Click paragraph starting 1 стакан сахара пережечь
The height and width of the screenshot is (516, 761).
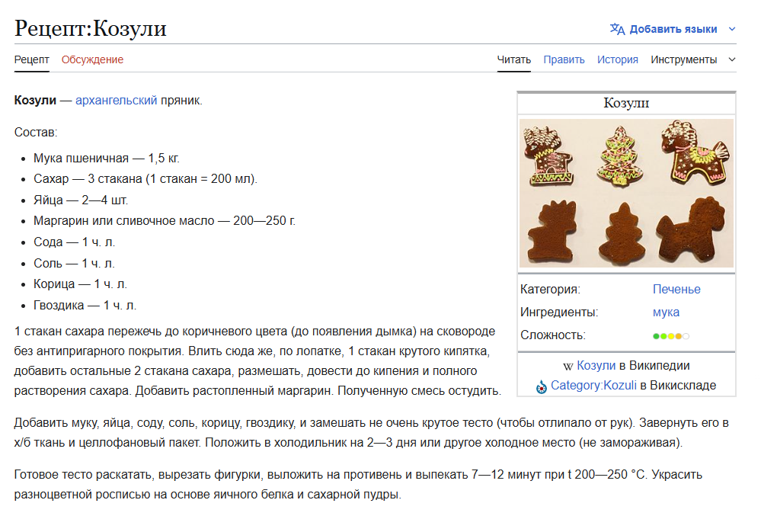257,361
